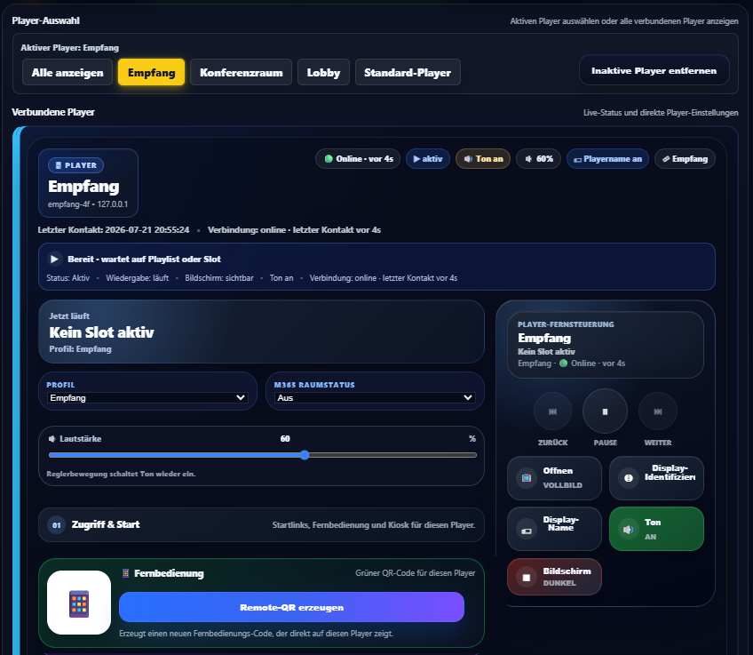Click the Bildschirm: sichtbar status text

pyautogui.click(x=219, y=278)
